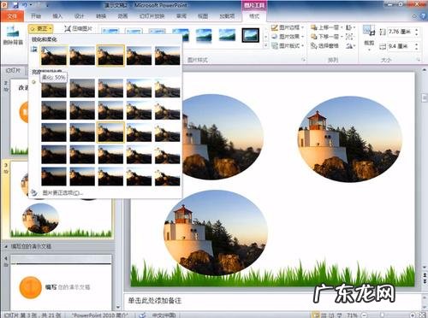Viewport: 428px width, 318px height.
Task: Apply Brightness +40% Contrast +40% preset
Action: point(168,176)
